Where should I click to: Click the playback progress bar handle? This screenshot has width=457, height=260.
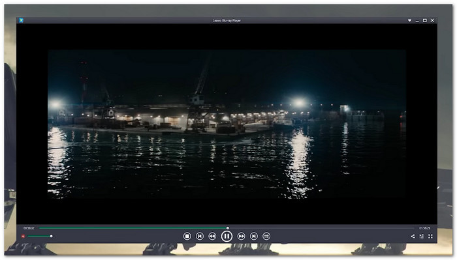tap(228, 228)
